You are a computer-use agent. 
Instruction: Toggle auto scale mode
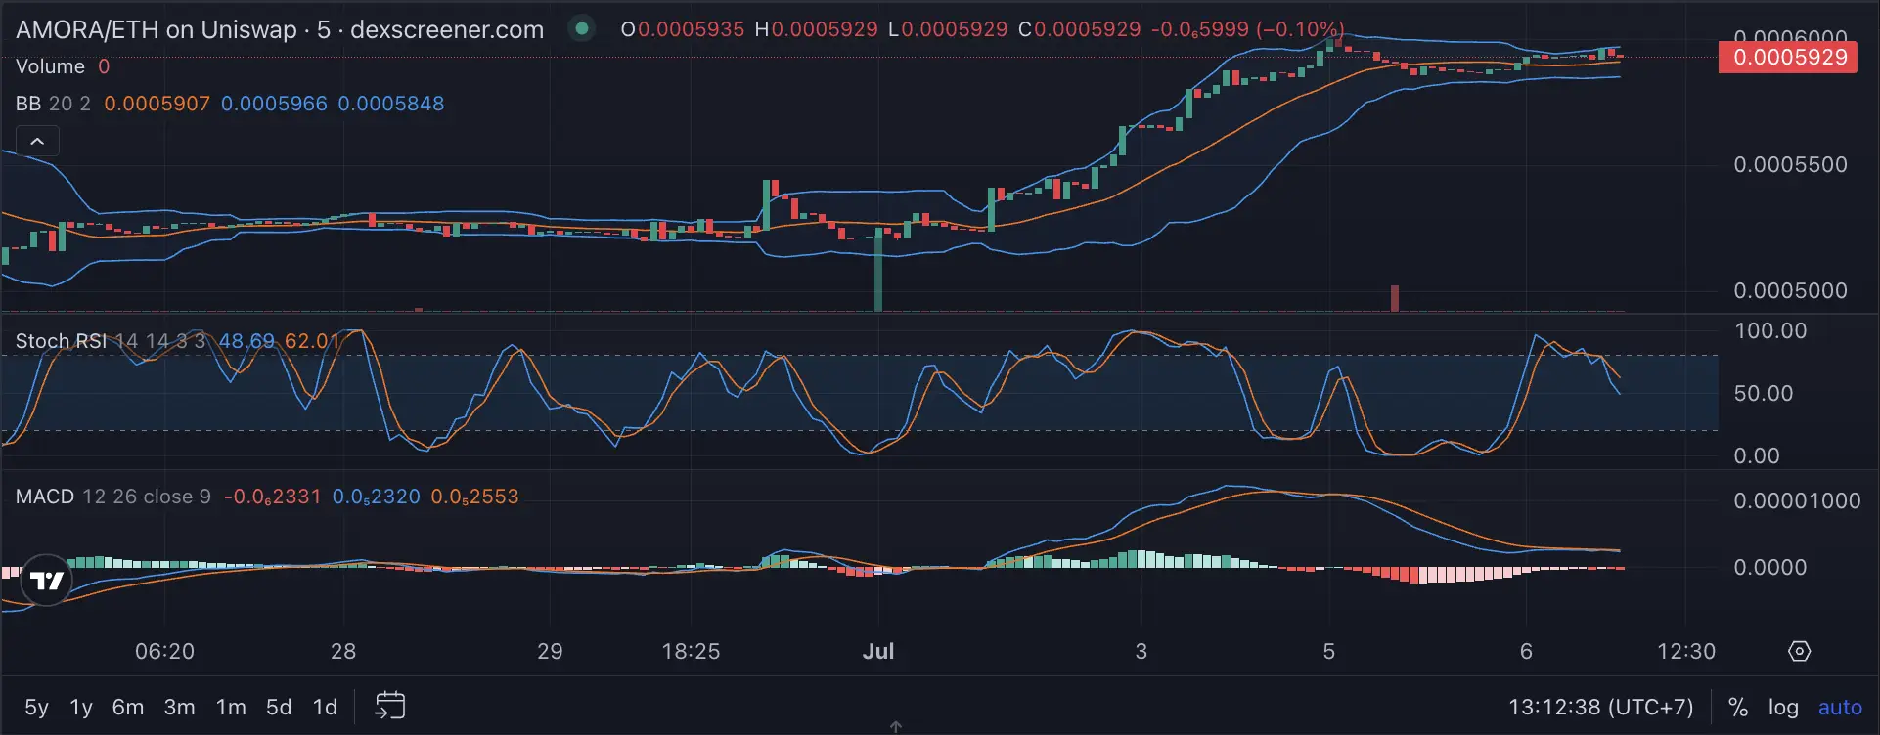1840,707
